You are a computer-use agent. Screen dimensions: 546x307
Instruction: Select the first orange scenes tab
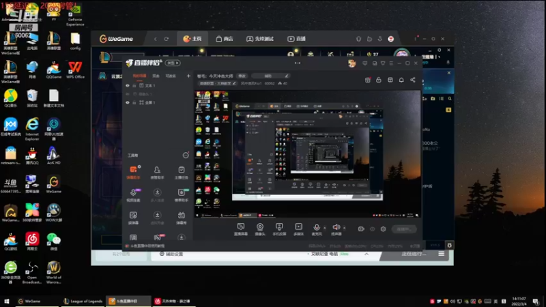pyautogui.click(x=139, y=76)
